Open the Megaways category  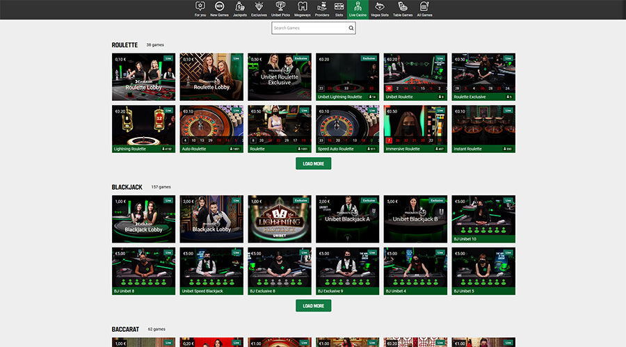coord(303,10)
